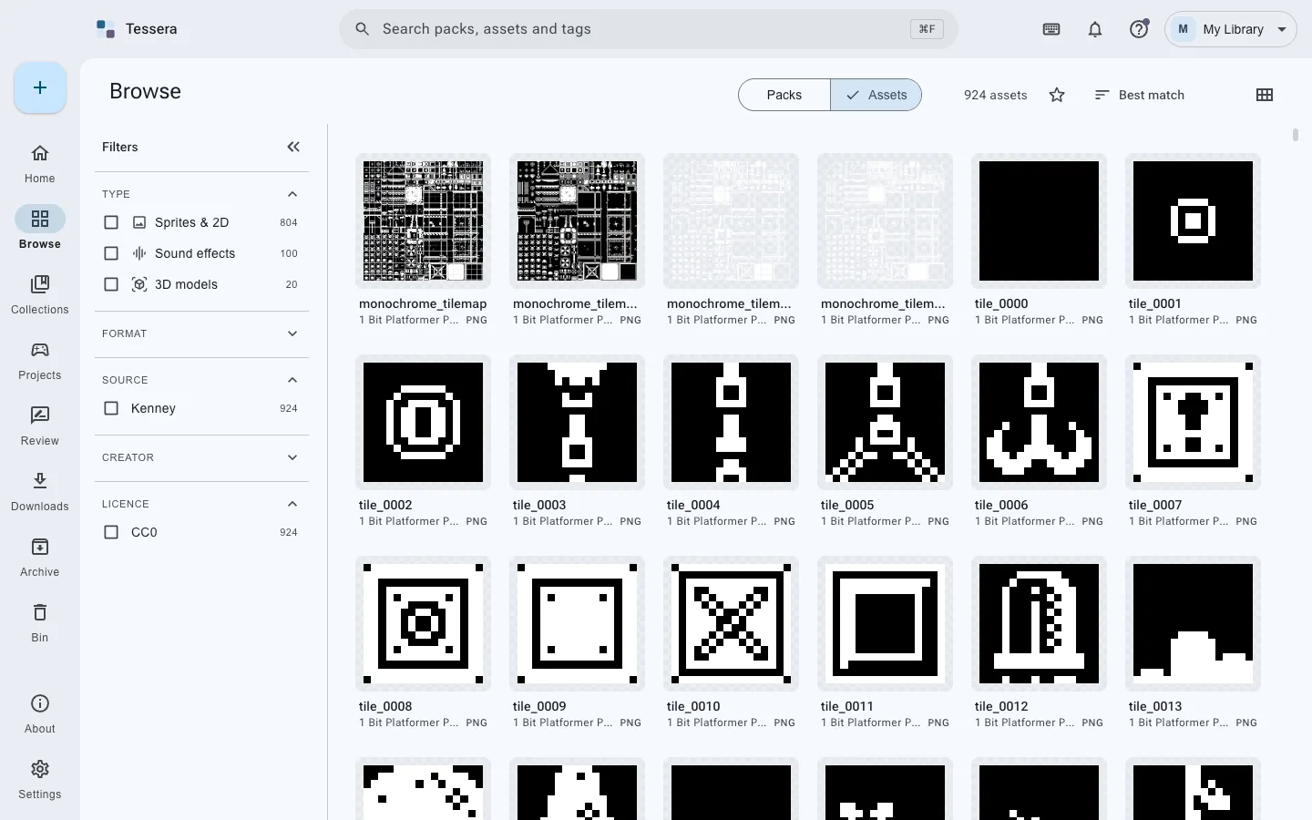Check the Sound effects filter
1312x820 pixels.
click(111, 253)
